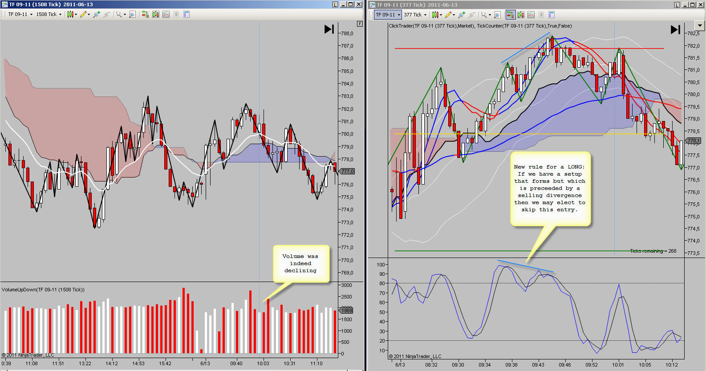This screenshot has width=706, height=371.
Task: Expand TF 09-11 instrument dropdown in 1508 Tick window
Action: click(x=31, y=14)
